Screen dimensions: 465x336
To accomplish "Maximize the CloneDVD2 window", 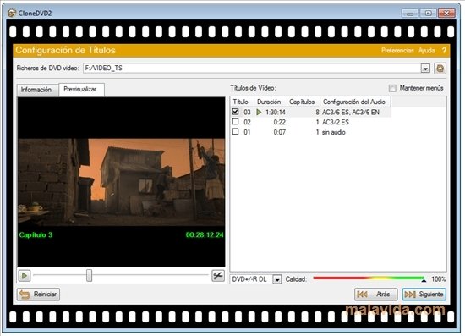I will pos(429,13).
